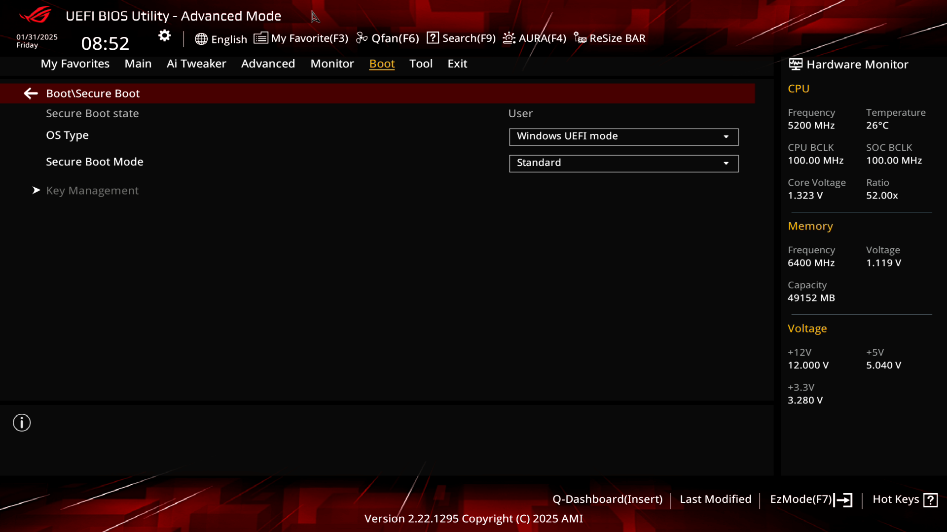Open the Qfan fan control utility
Image resolution: width=947 pixels, height=532 pixels.
click(388, 37)
